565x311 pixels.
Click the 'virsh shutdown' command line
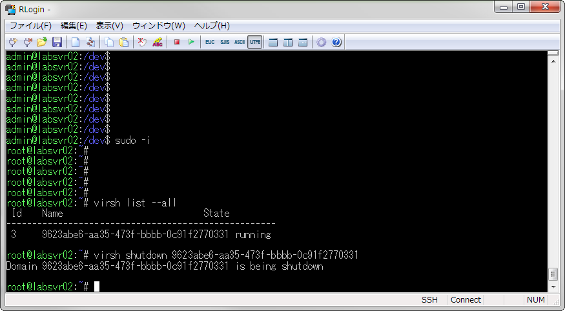[x=226, y=256]
